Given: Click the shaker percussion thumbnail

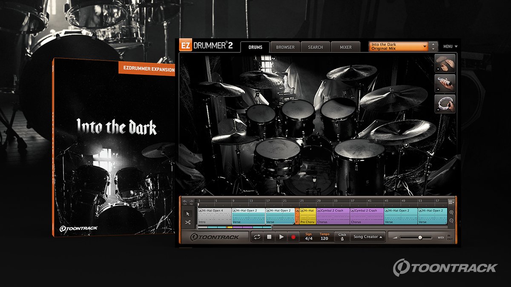Looking at the screenshot, I should (445, 83).
